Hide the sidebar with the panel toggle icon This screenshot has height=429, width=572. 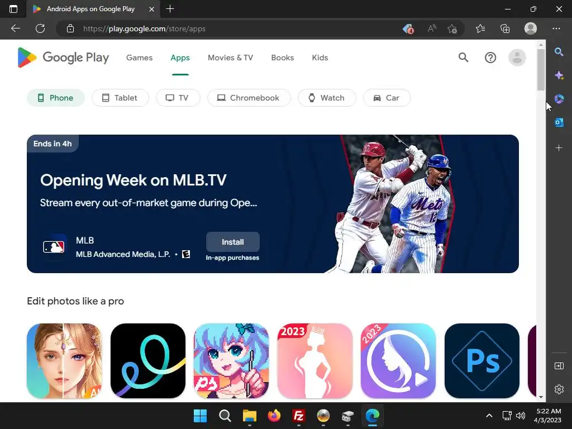pos(559,366)
